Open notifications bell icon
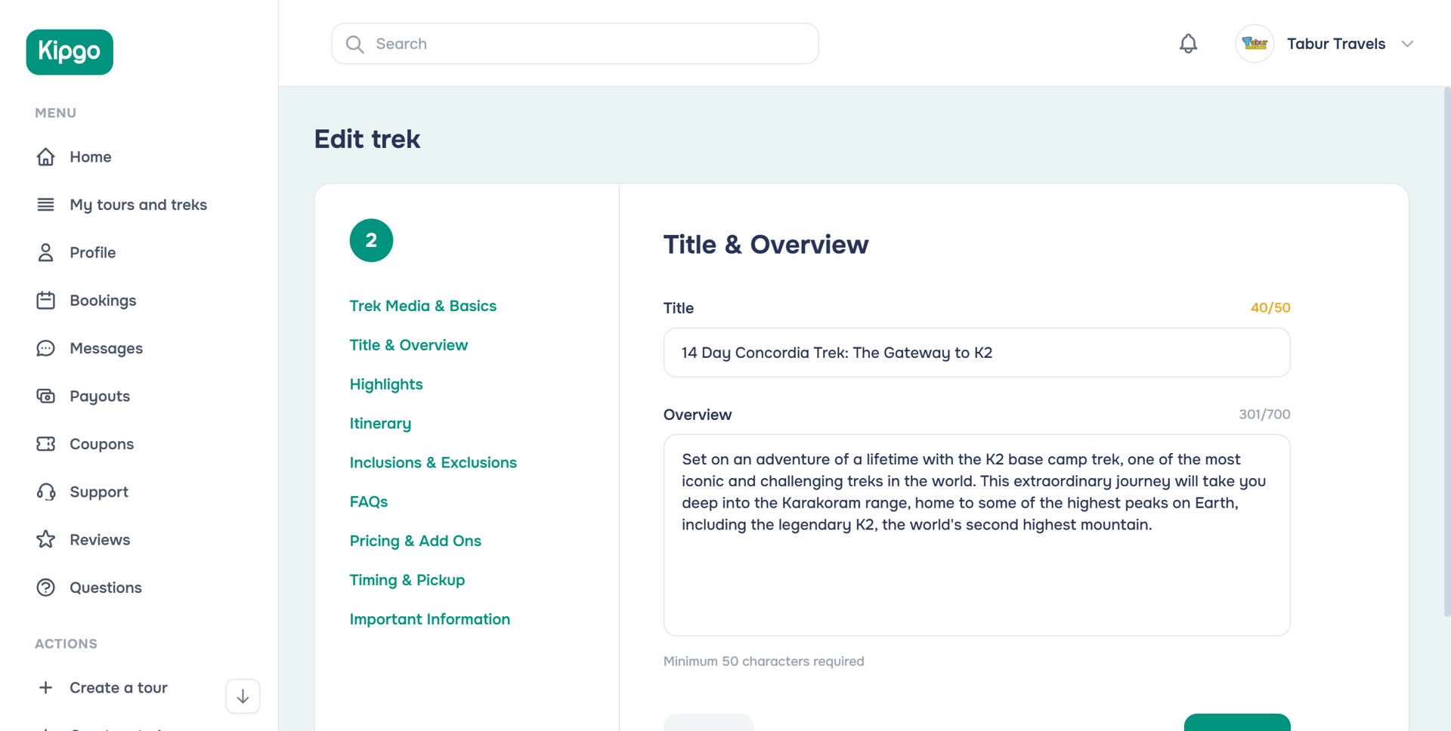The width and height of the screenshot is (1451, 731). [x=1188, y=44]
